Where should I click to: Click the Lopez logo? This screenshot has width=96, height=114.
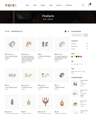click(11, 5)
